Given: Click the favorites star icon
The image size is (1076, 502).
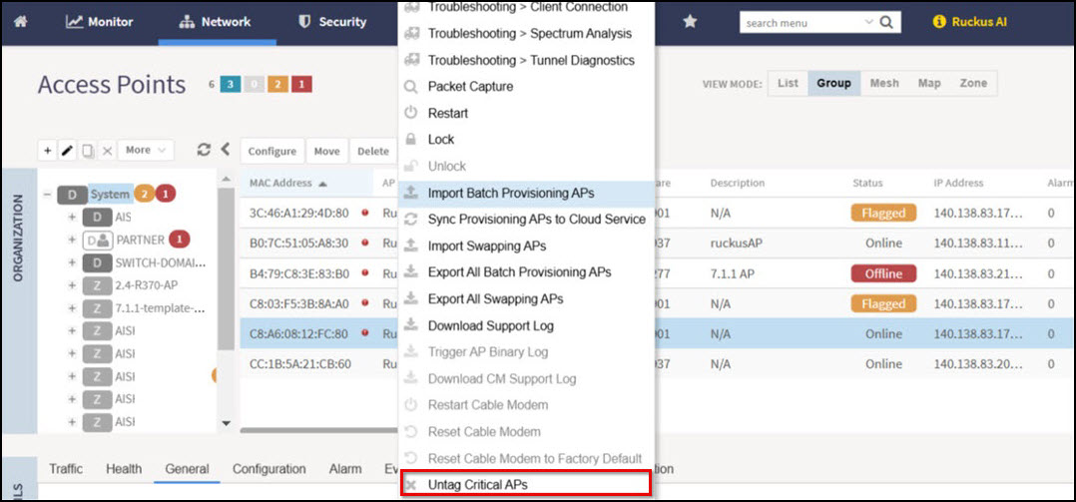Looking at the screenshot, I should 690,22.
